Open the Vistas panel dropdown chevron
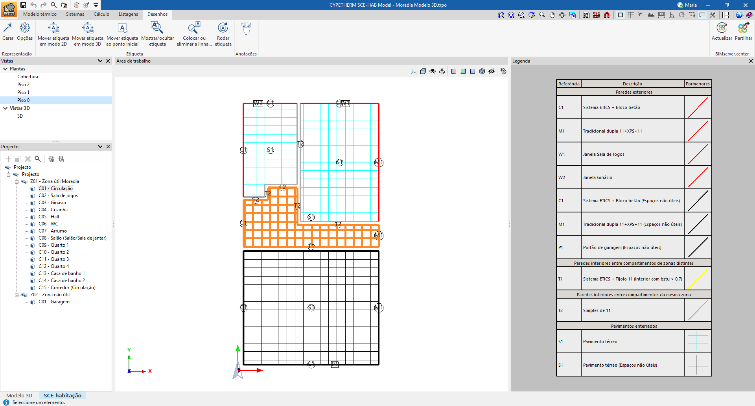The width and height of the screenshot is (755, 406). [100, 61]
